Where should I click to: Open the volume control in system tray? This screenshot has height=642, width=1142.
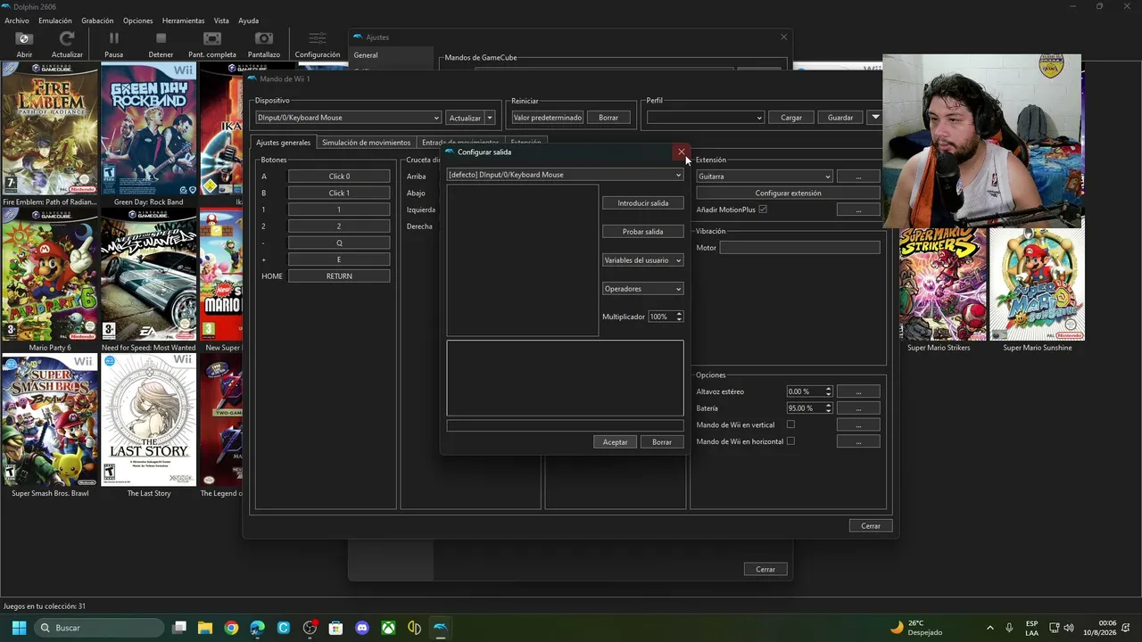(x=1069, y=628)
